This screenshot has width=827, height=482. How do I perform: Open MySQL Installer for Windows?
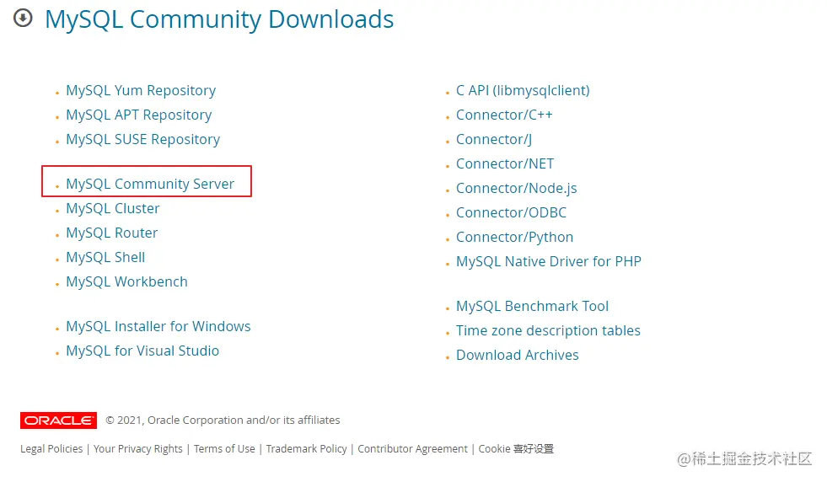click(158, 326)
